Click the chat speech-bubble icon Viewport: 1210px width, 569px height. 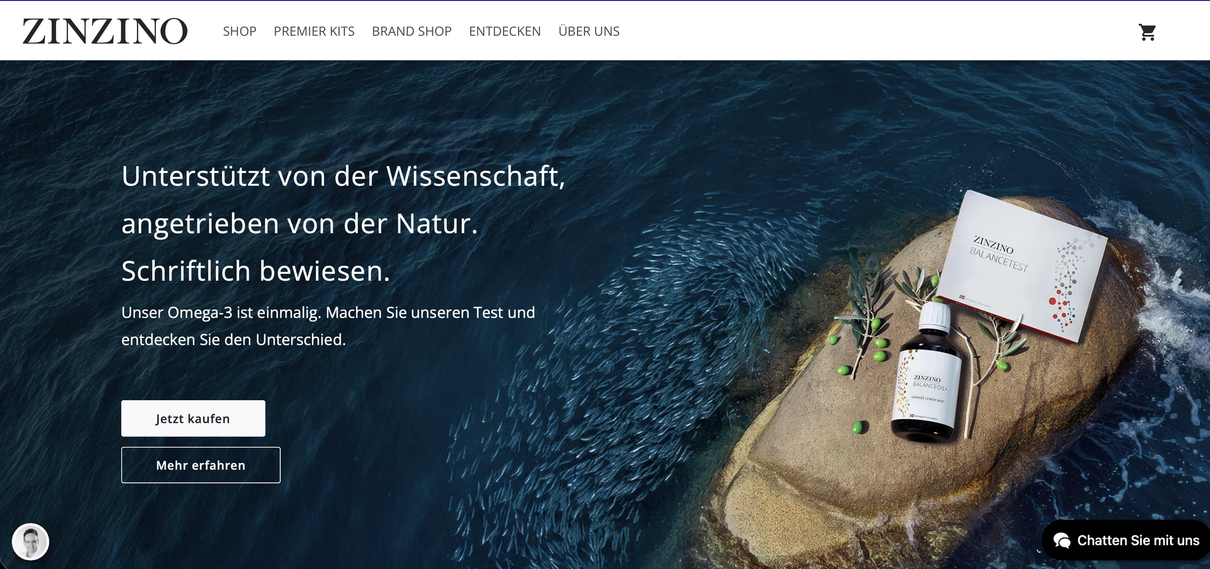click(x=1062, y=540)
